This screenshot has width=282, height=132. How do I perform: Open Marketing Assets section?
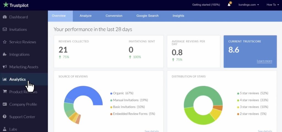[24, 67]
